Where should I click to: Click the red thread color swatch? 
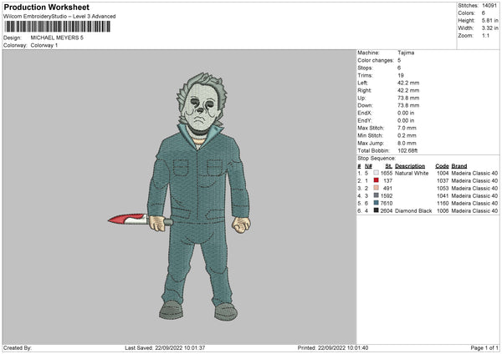point(376,180)
